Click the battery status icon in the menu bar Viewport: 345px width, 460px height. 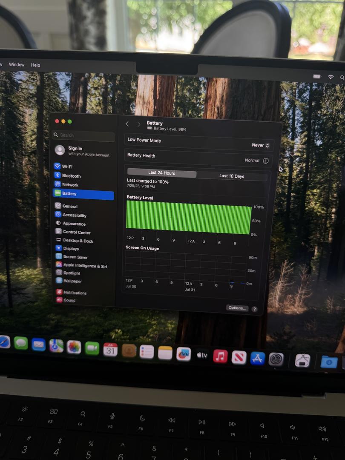[317, 76]
